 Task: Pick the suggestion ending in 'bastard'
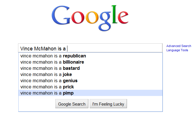[50, 68]
